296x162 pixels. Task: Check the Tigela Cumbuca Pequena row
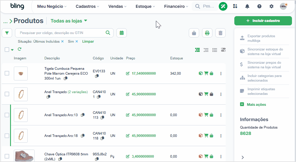(7, 73)
